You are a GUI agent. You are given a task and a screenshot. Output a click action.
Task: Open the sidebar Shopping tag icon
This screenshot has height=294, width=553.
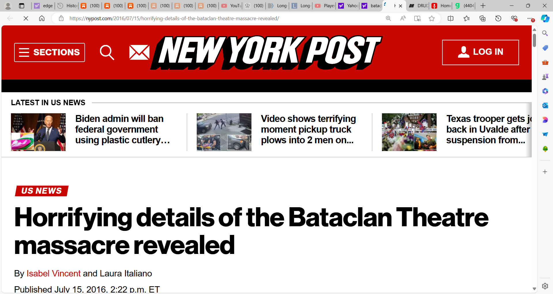pos(545,48)
